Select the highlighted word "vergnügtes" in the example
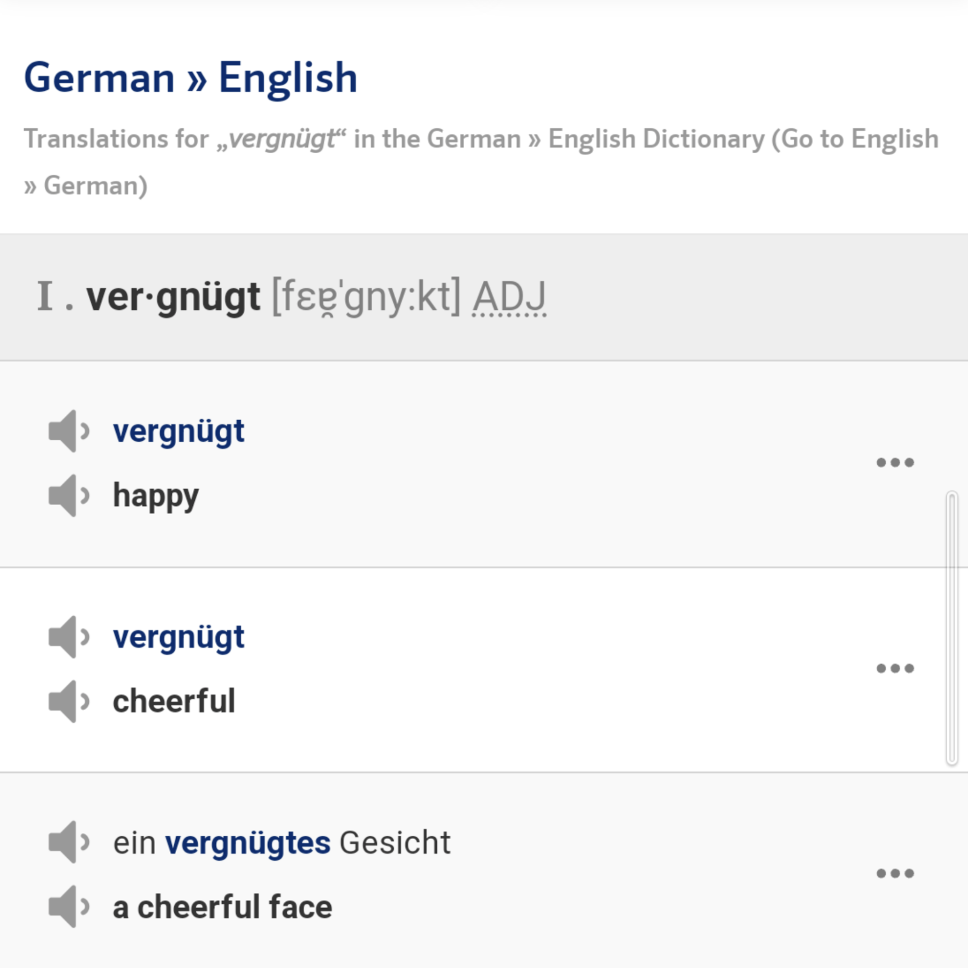The width and height of the screenshot is (968, 968). tap(249, 841)
